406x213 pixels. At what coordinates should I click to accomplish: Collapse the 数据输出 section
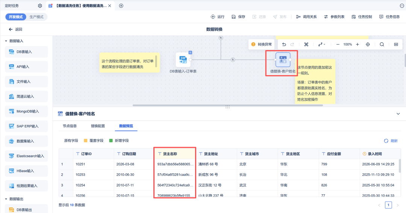coord(6,199)
